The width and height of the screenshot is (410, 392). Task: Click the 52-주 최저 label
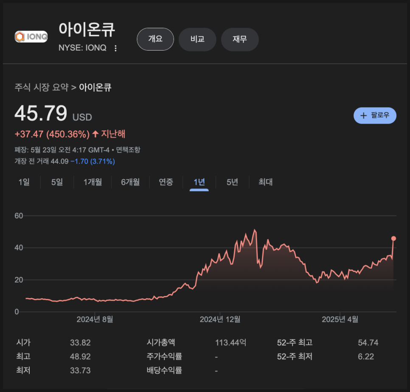295,356
